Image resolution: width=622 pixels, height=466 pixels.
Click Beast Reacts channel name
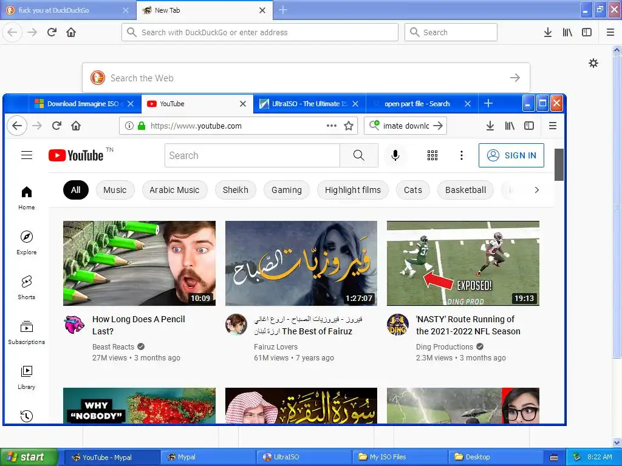pyautogui.click(x=113, y=346)
